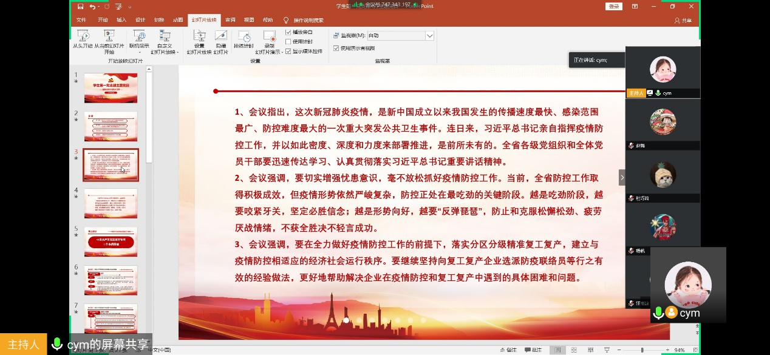Click the 登录 sign-in button

click(613, 7)
